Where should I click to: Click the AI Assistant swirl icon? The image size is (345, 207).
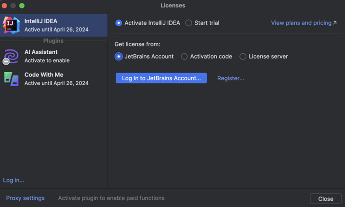(x=11, y=56)
